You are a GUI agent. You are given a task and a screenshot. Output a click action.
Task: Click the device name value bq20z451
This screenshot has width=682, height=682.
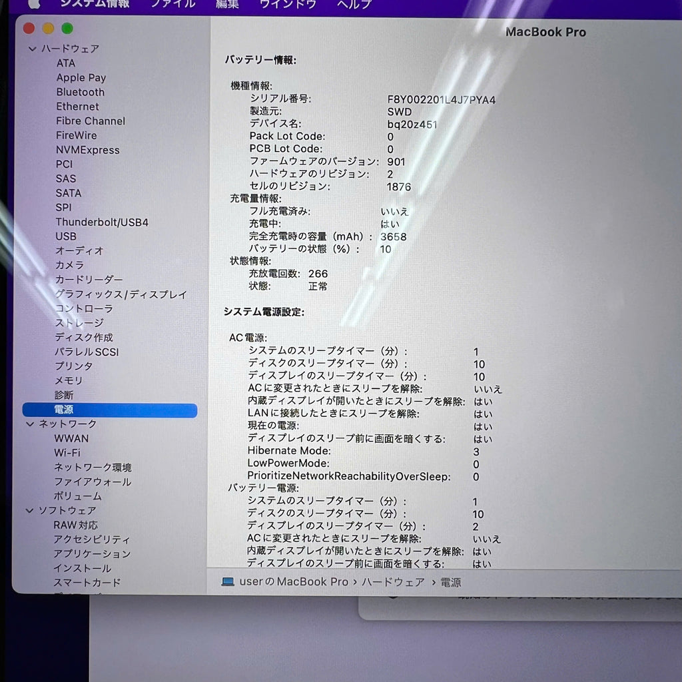coord(412,125)
